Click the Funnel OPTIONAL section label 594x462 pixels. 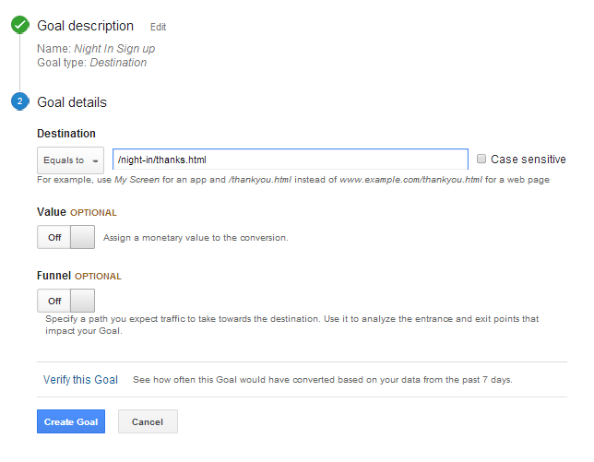pos(79,276)
